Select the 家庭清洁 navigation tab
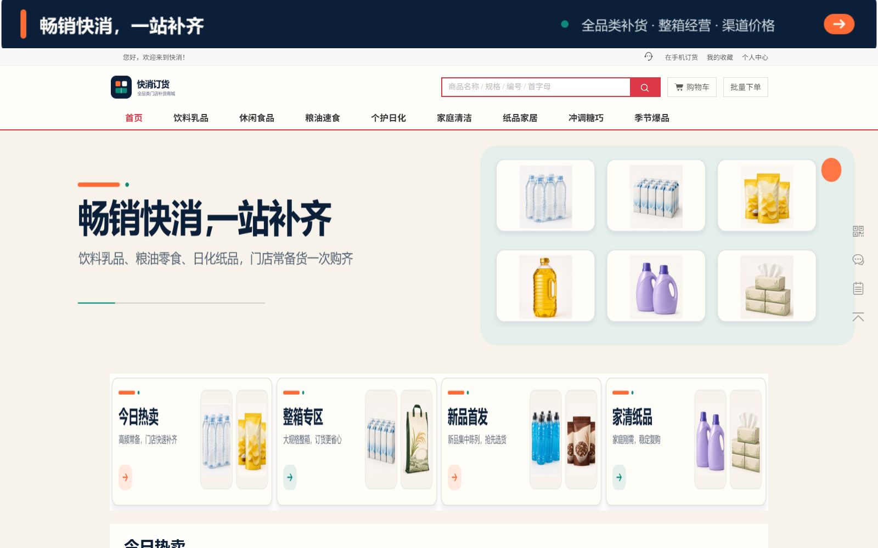Screen dimensions: 878x548 (x=454, y=118)
